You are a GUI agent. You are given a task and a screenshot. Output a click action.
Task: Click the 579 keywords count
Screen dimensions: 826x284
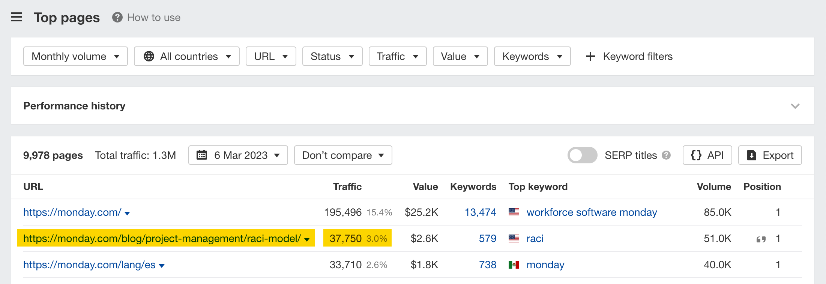click(x=488, y=239)
